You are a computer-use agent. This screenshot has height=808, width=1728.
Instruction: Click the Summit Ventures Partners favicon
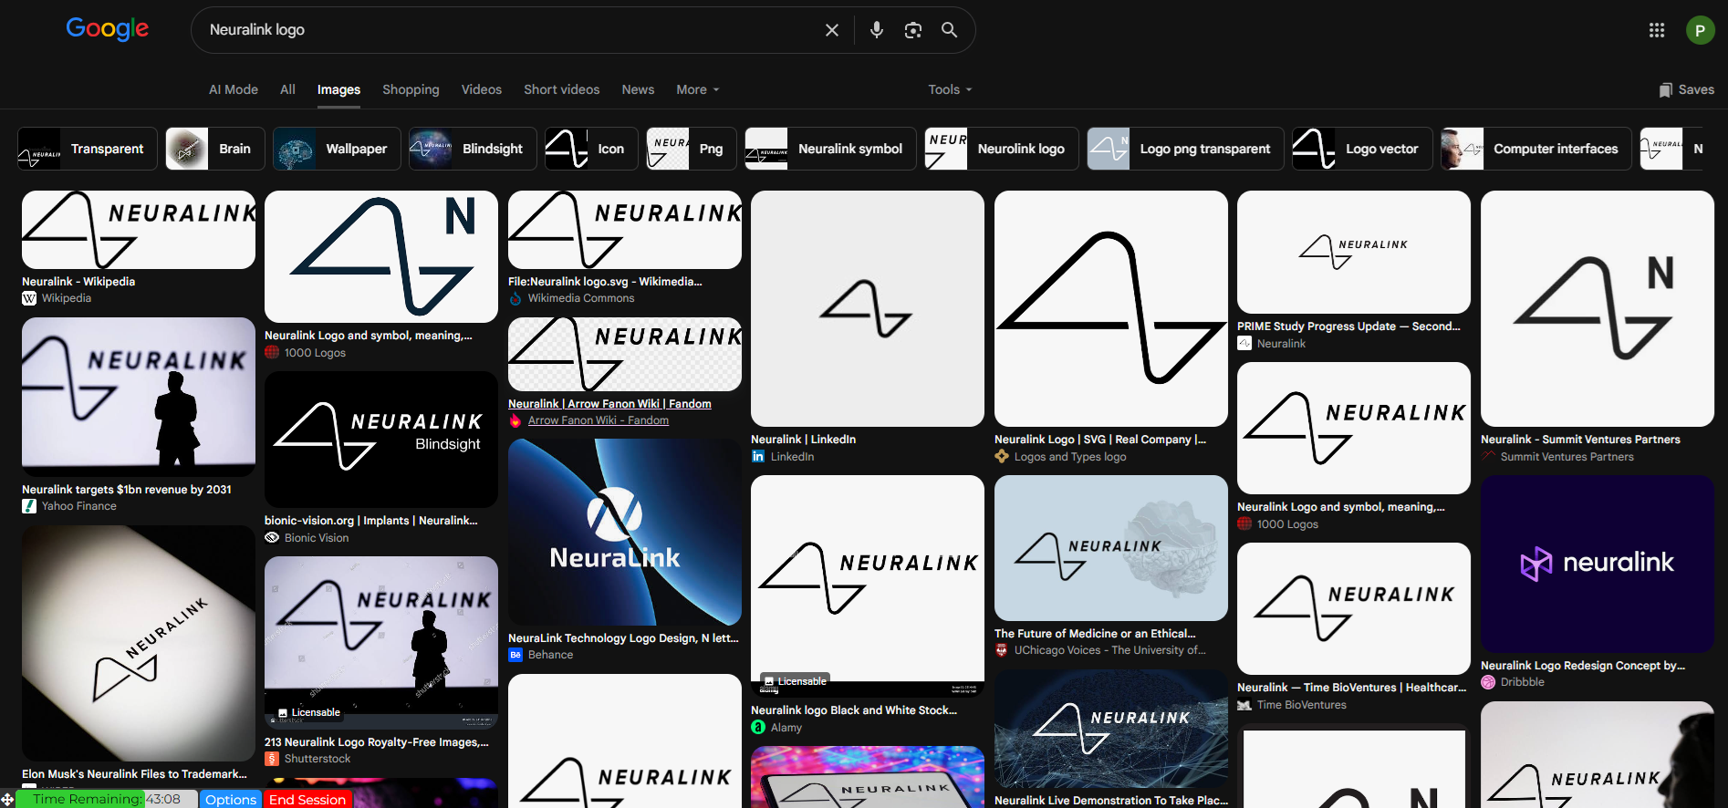pyautogui.click(x=1488, y=457)
